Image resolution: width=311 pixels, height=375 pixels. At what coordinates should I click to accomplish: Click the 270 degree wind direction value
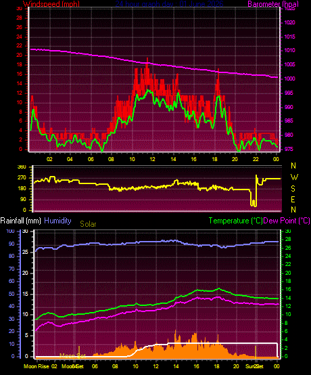click(x=22, y=178)
